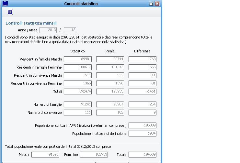Click Reale field showing 1396
Image resolution: width=240 pixels, height=163 pixels.
pyautogui.click(x=110, y=83)
